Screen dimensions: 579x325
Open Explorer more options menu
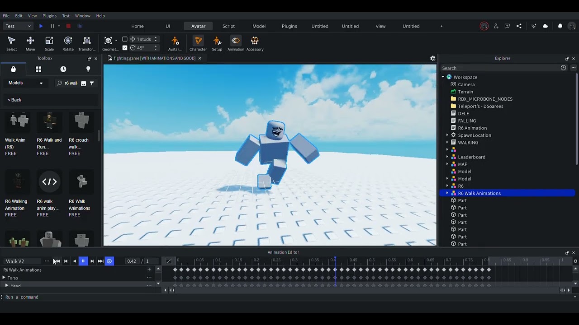point(573,68)
